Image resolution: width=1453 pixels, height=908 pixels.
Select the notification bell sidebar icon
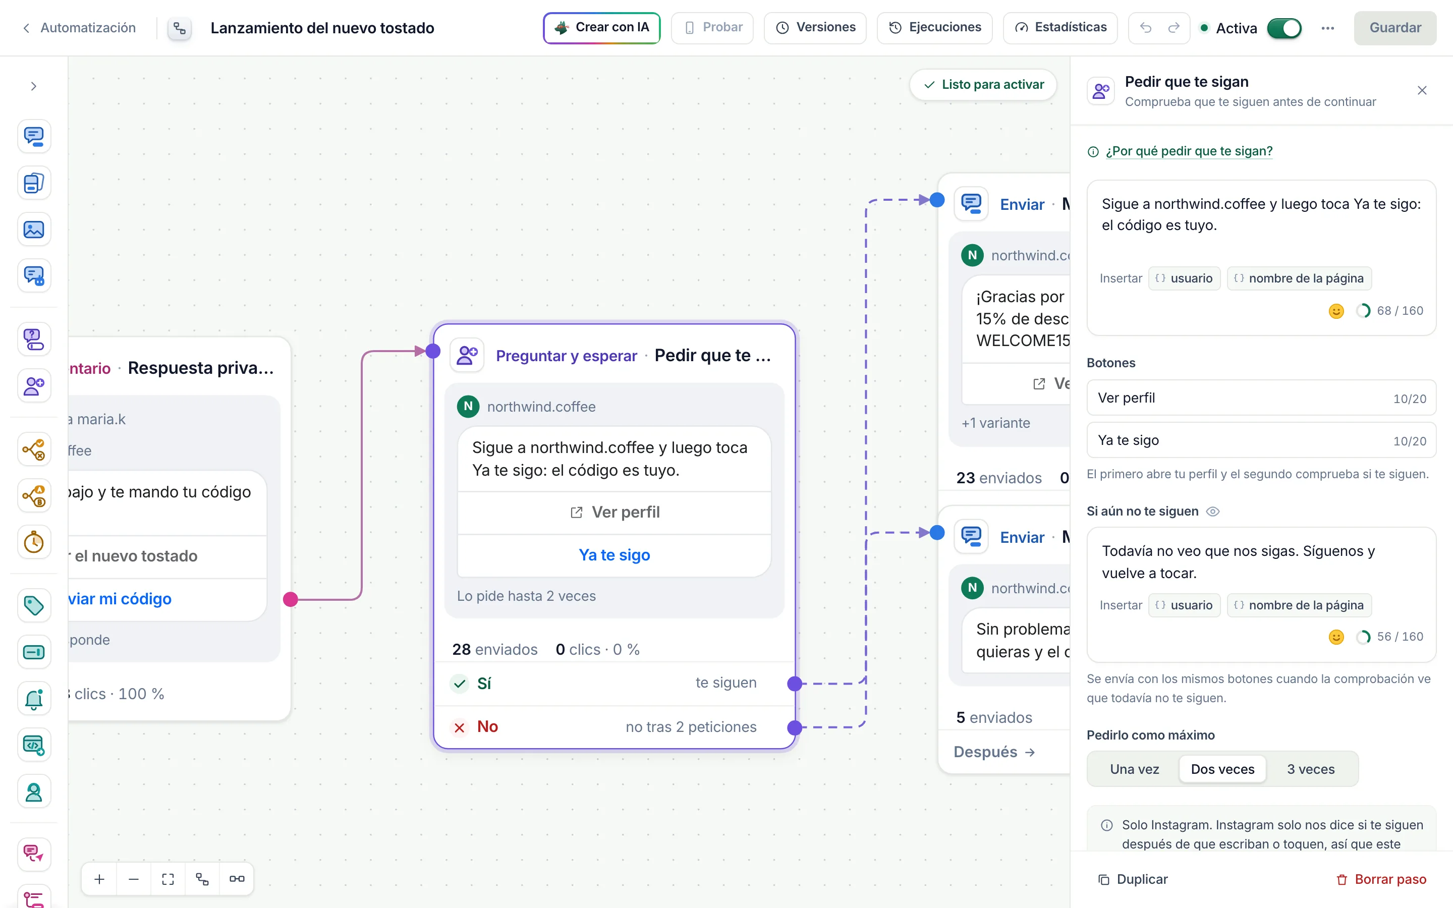34,699
